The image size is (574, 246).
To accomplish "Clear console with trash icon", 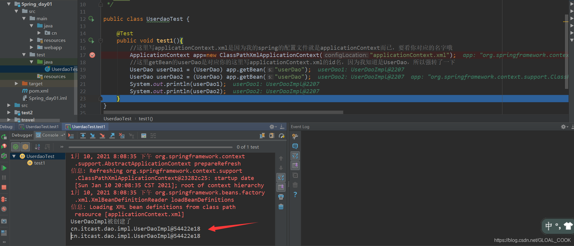I will coord(281,207).
